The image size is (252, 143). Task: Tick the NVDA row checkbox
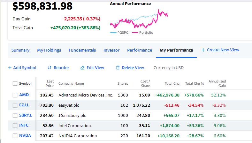click(x=15, y=136)
